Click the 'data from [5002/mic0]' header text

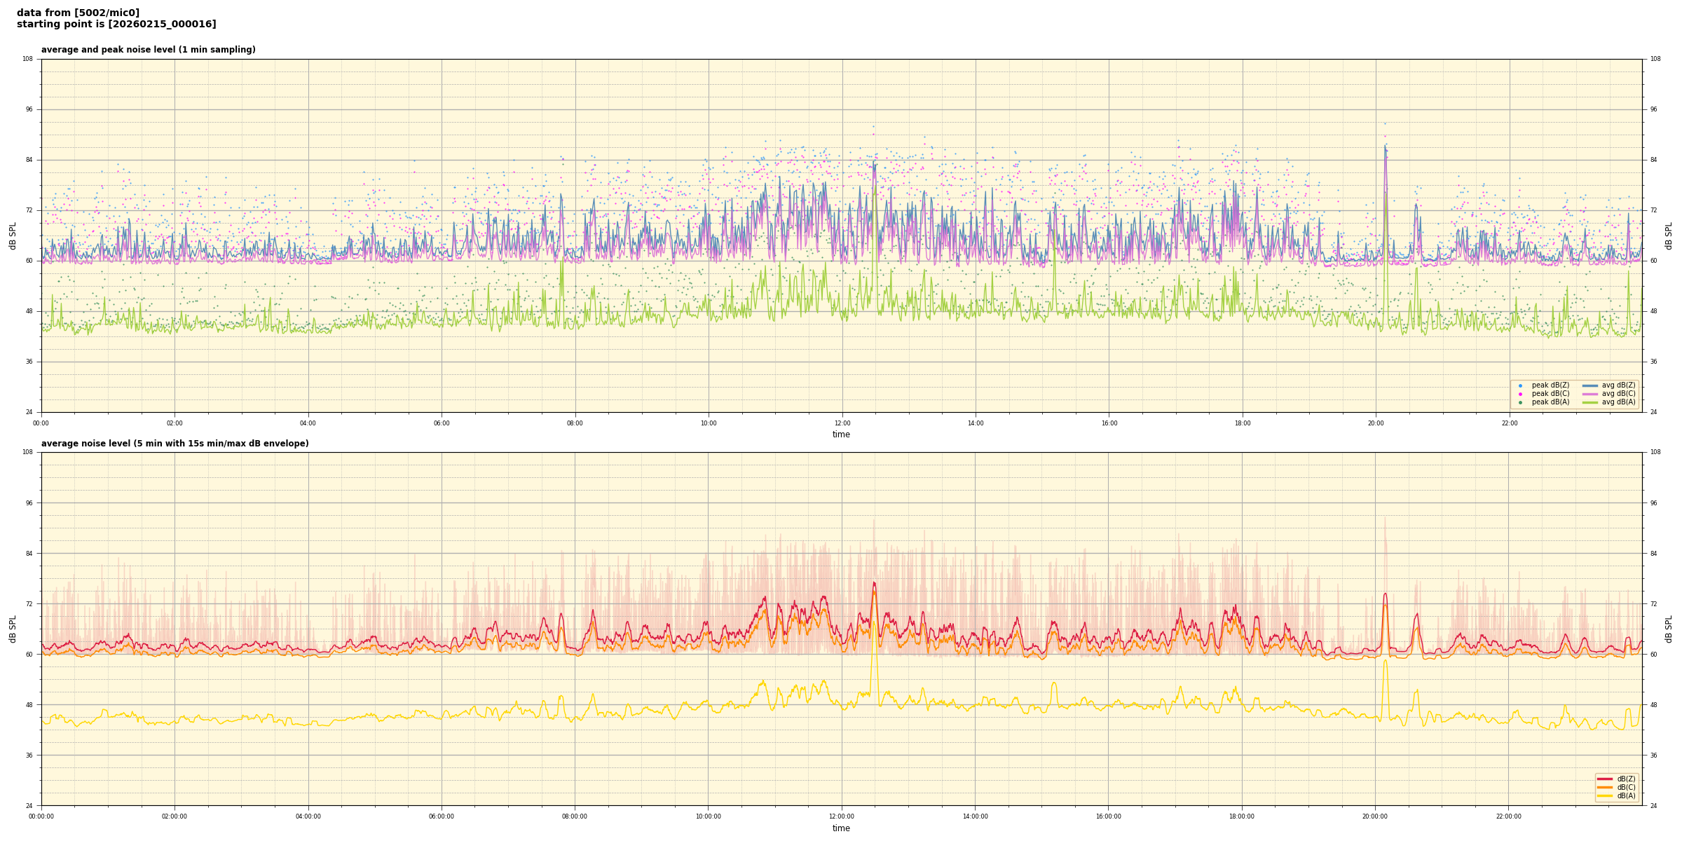(78, 13)
